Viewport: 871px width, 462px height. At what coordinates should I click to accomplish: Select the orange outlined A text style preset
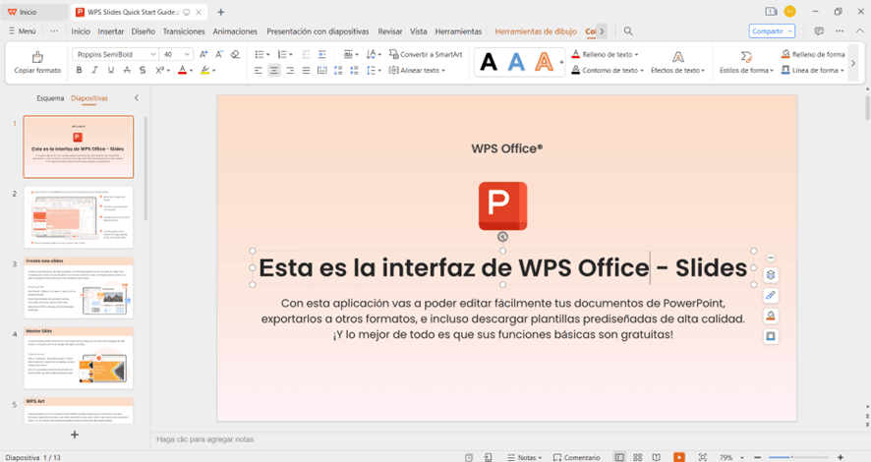pos(544,62)
